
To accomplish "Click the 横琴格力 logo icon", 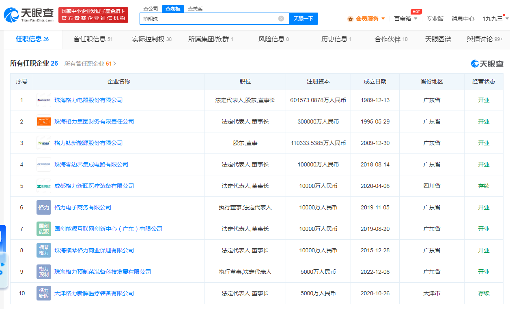I will pos(44,250).
